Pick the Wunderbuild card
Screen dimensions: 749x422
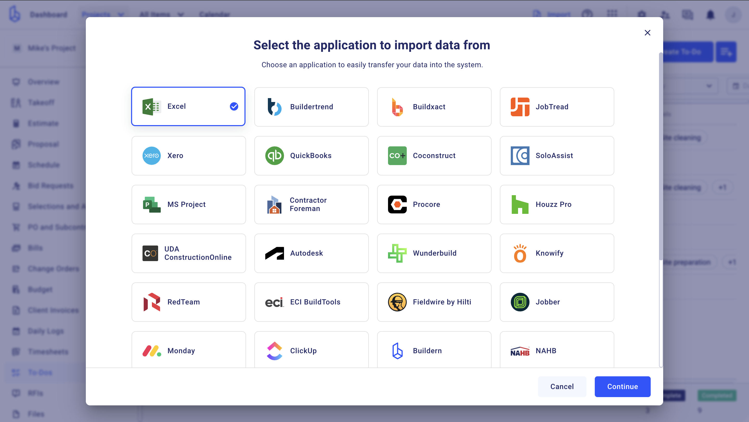(434, 253)
